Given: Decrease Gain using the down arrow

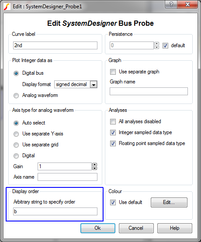Looking at the screenshot, I should [x=94, y=168].
